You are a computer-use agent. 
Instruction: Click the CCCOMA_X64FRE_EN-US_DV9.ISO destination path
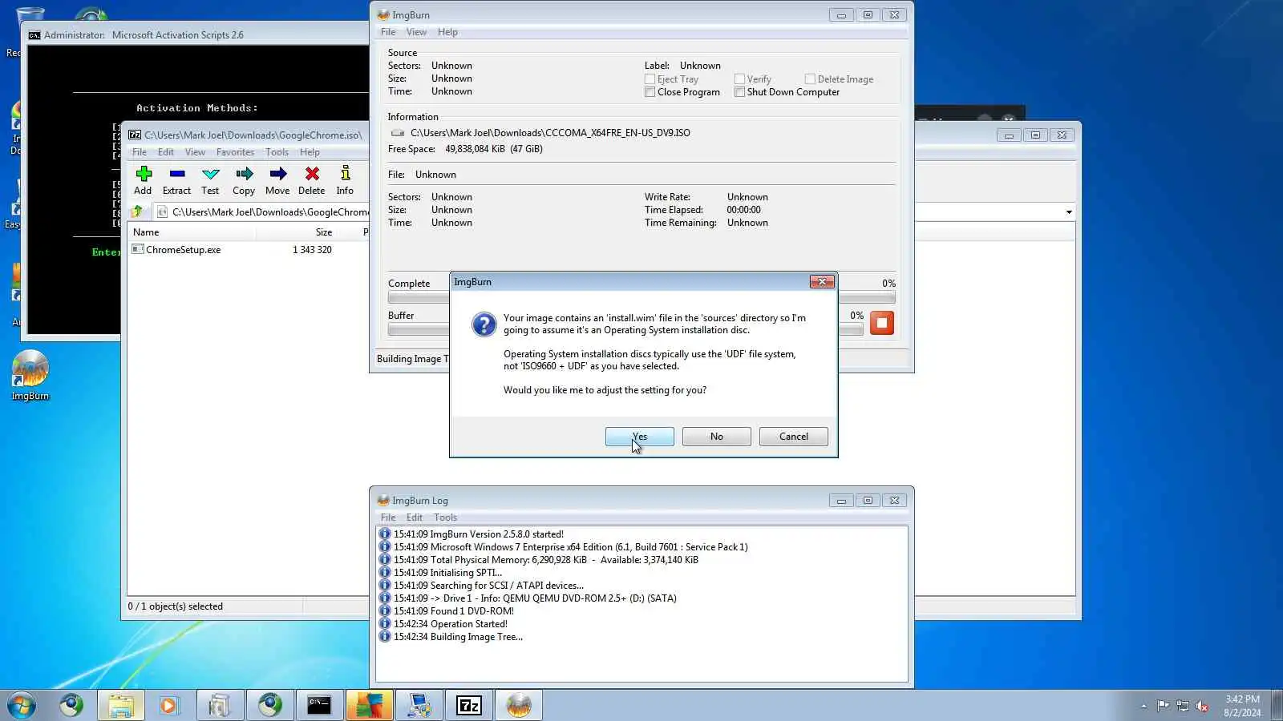[x=550, y=133]
